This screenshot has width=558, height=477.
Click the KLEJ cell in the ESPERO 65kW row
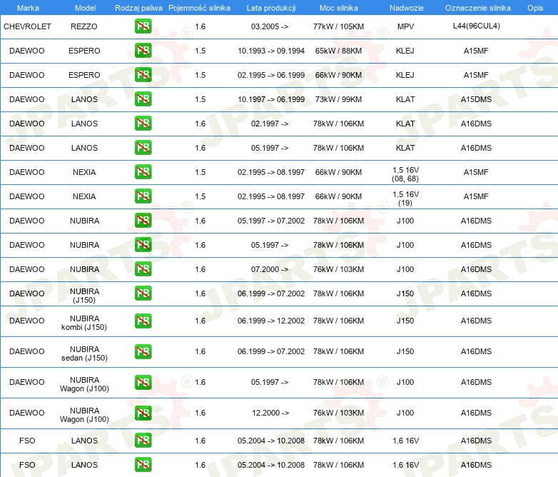click(x=405, y=51)
